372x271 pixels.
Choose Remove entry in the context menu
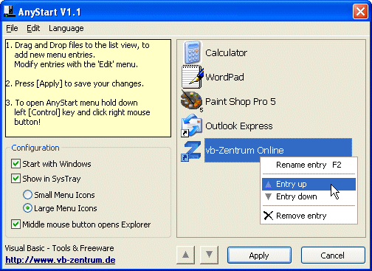click(x=309, y=216)
